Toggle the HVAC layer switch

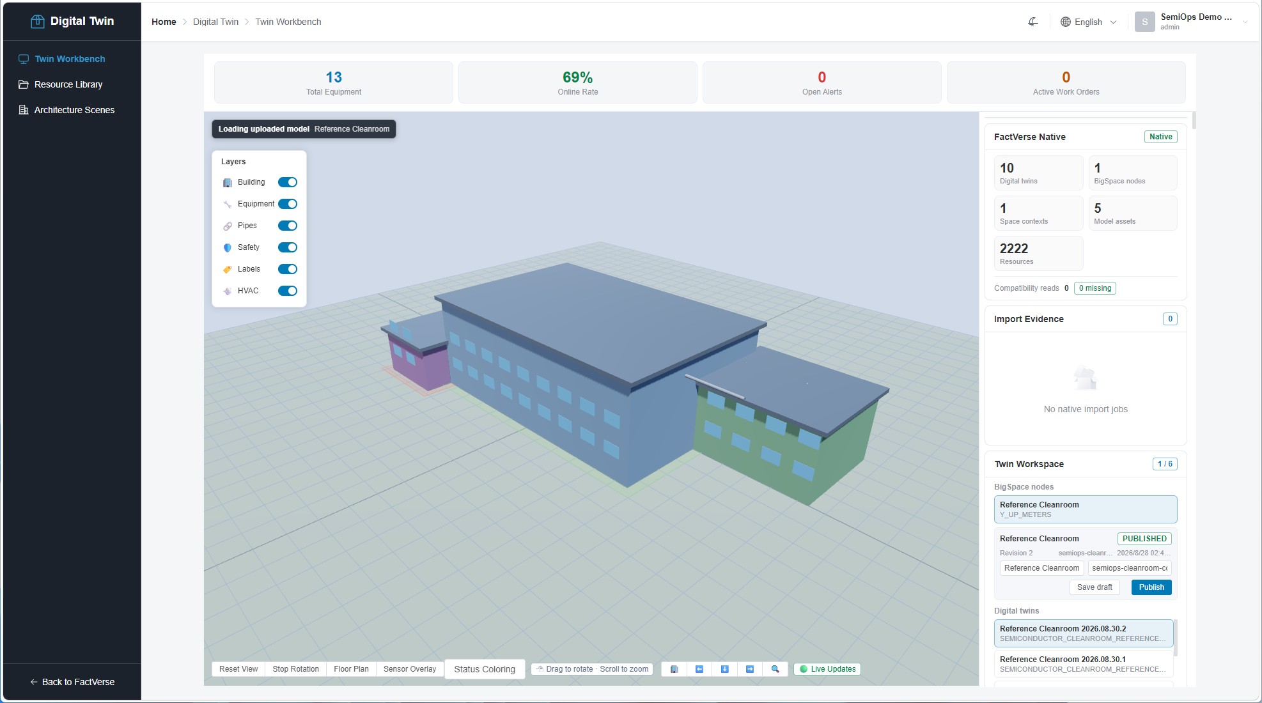288,291
